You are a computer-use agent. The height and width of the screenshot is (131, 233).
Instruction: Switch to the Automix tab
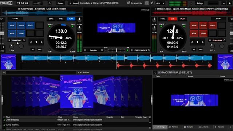204,127
